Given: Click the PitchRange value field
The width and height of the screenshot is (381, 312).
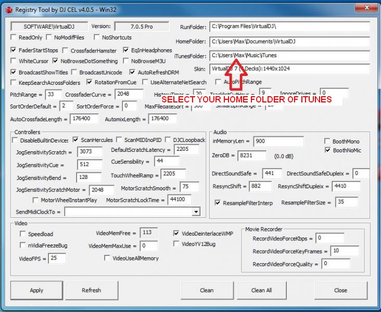Looking at the screenshot, I should [53, 94].
